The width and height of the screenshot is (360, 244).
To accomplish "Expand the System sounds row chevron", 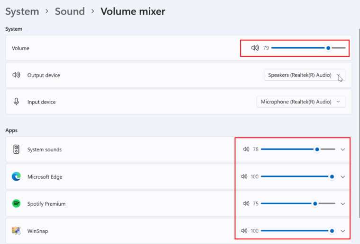I will (x=343, y=149).
